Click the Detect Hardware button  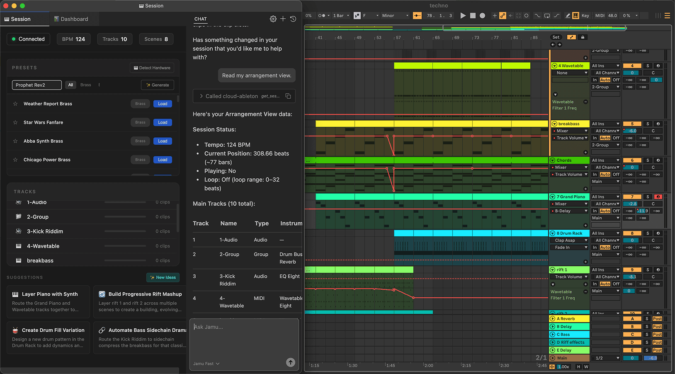152,68
